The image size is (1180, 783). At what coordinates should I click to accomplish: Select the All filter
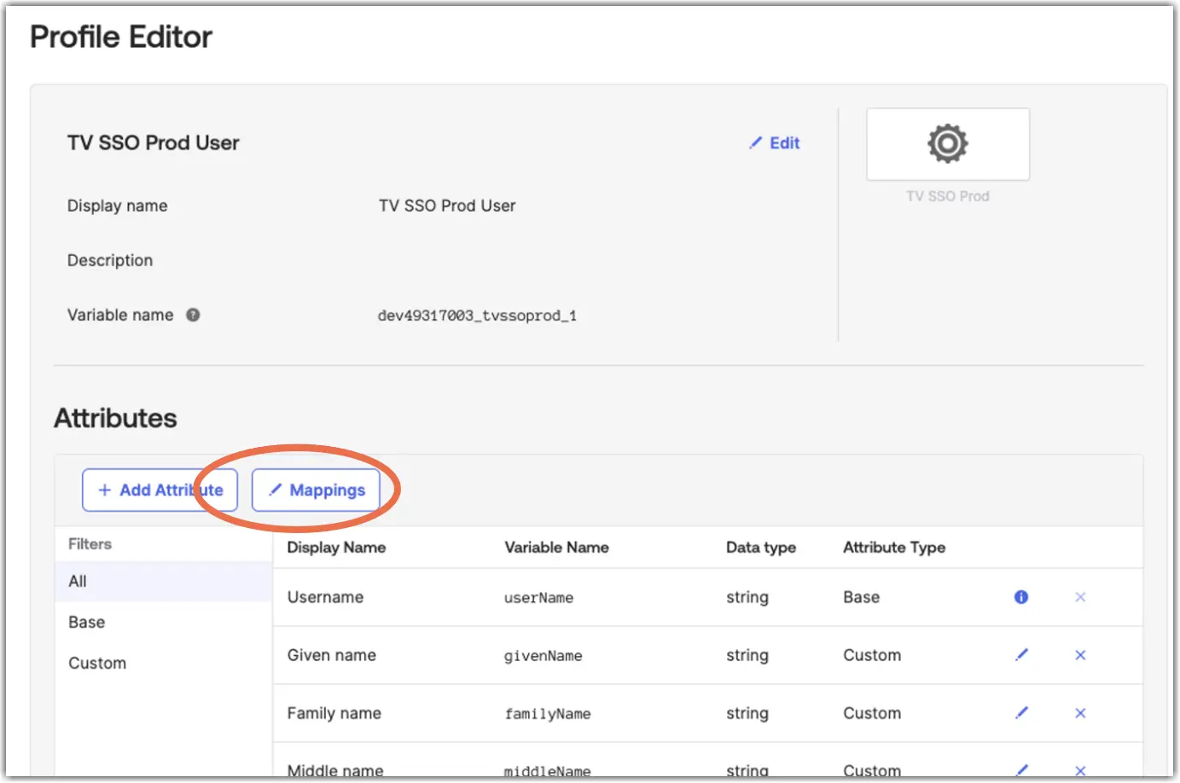[163, 582]
